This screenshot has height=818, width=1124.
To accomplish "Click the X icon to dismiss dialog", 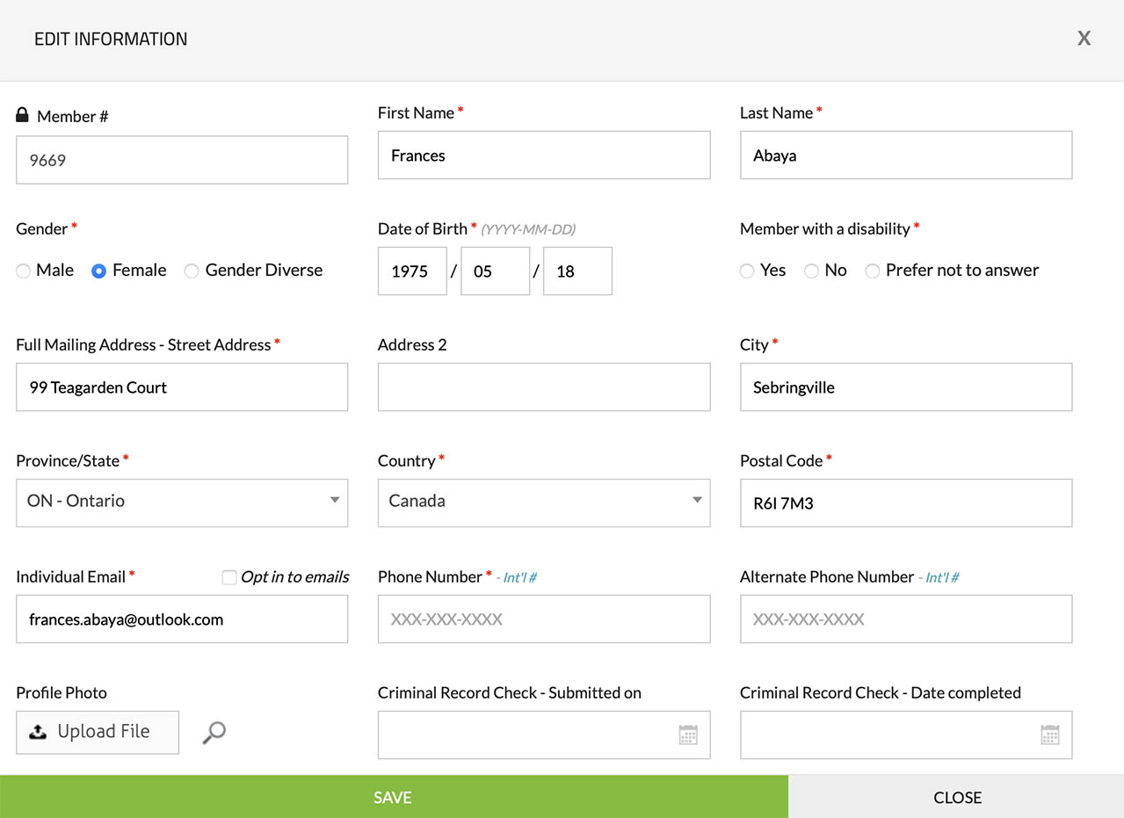I will [x=1084, y=39].
